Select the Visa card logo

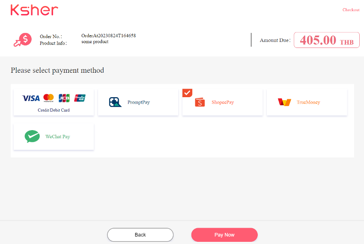click(31, 98)
